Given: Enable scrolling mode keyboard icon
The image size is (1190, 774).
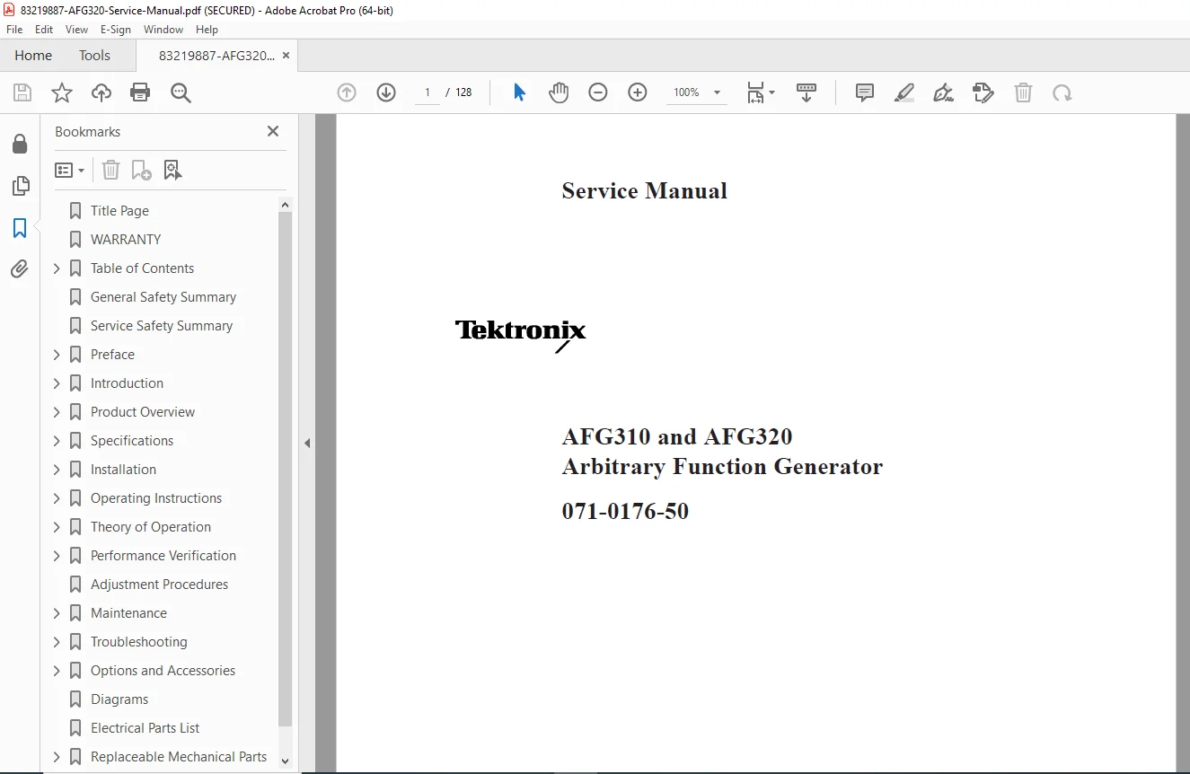Looking at the screenshot, I should (x=807, y=92).
